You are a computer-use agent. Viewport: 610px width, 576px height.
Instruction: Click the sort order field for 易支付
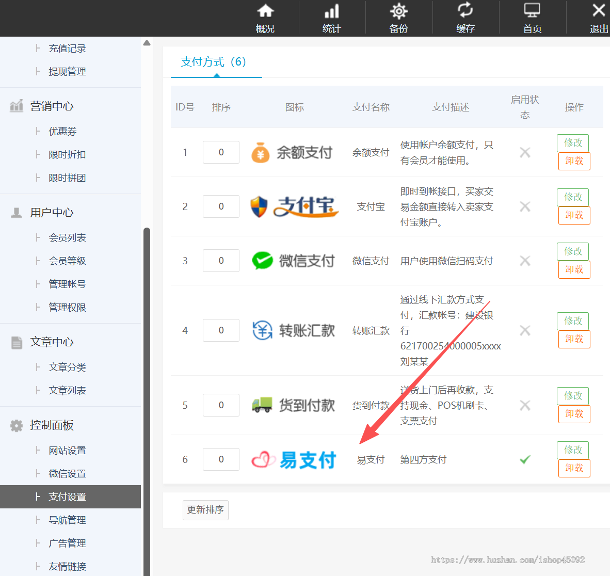(x=221, y=459)
